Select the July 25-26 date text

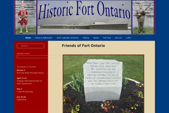click(21, 97)
